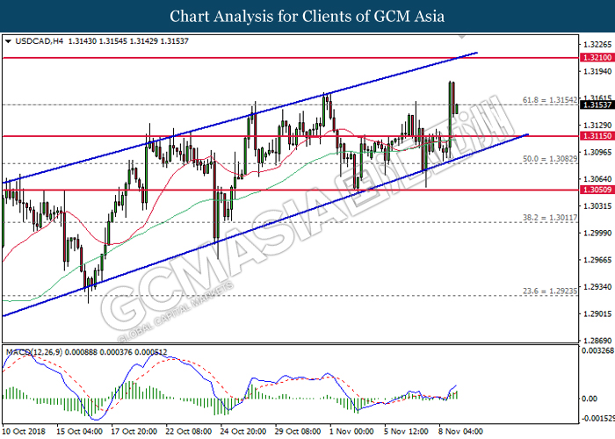
Task: Click the Fibonacci 38.2 = 1.30117 label
Action: pyautogui.click(x=550, y=217)
